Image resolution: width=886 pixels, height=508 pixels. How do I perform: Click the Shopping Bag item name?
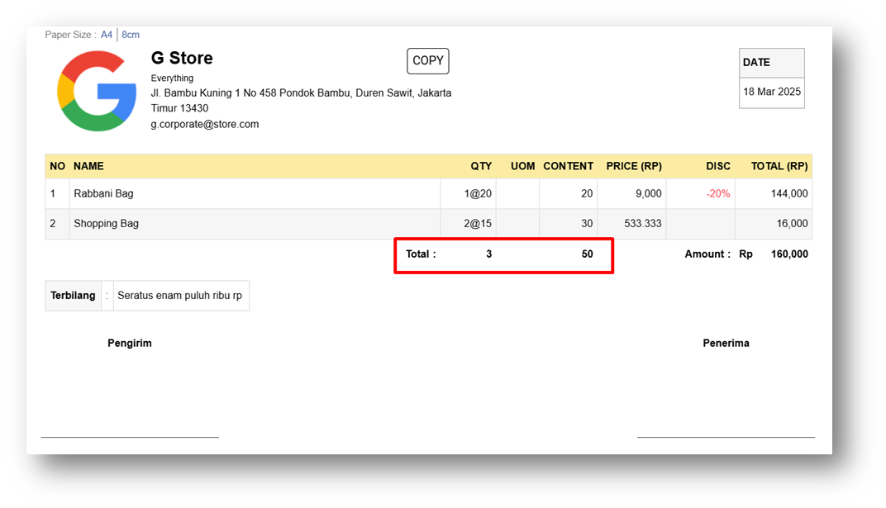point(107,224)
